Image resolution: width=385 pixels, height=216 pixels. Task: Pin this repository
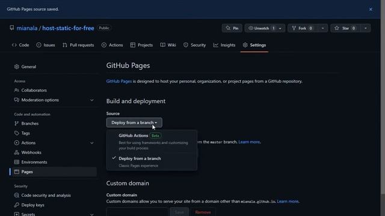pos(232,28)
